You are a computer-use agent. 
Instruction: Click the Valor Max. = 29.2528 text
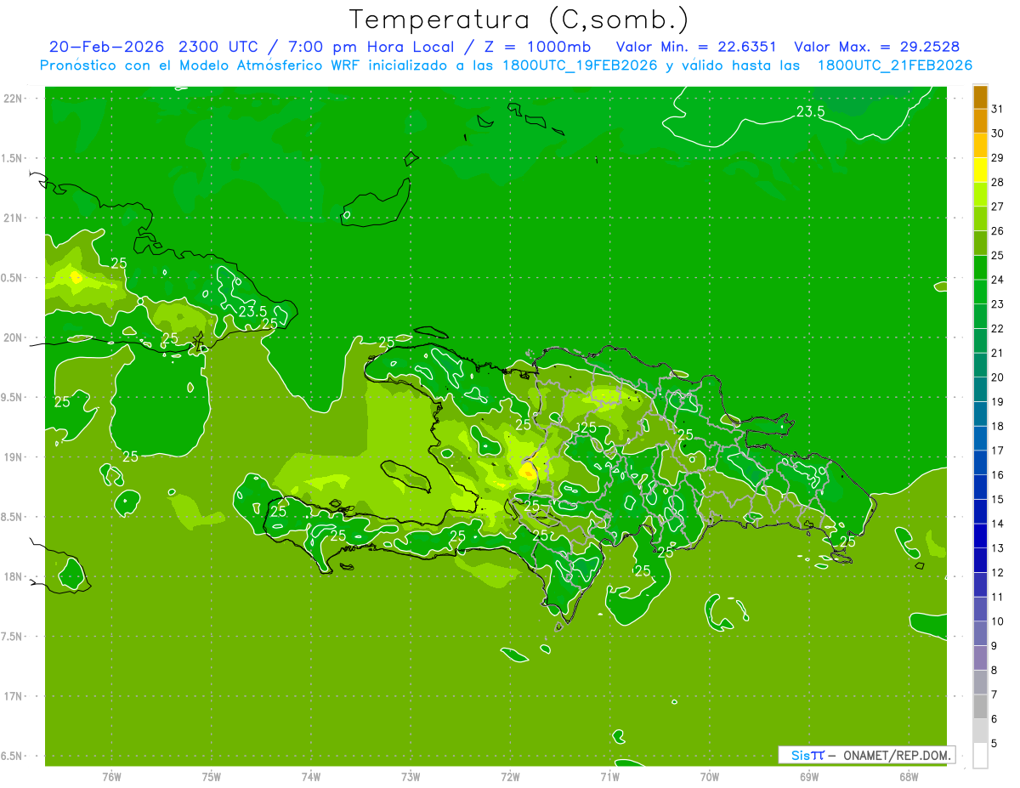877,47
